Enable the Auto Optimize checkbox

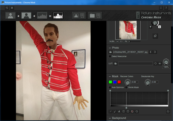pyautogui.click(x=110, y=88)
